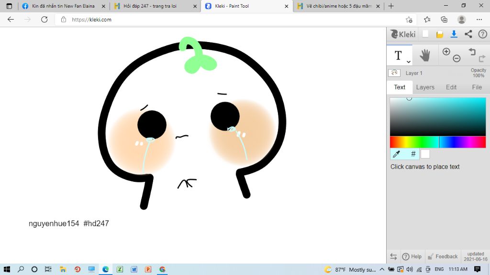Open the Windows Start menu
Viewport: 490px width, 275px height.
pos(7,269)
